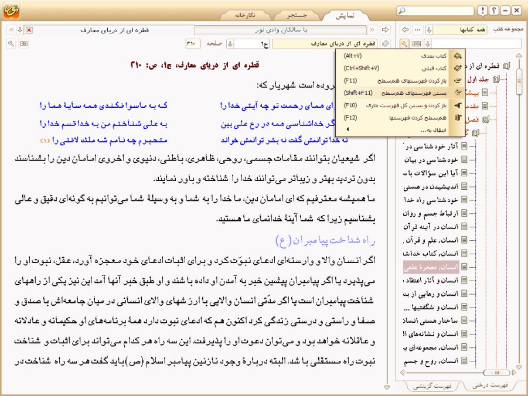This screenshot has height=396, width=528.
Task: Click the right arrow icon beside the document tabs
Action: [385, 30]
